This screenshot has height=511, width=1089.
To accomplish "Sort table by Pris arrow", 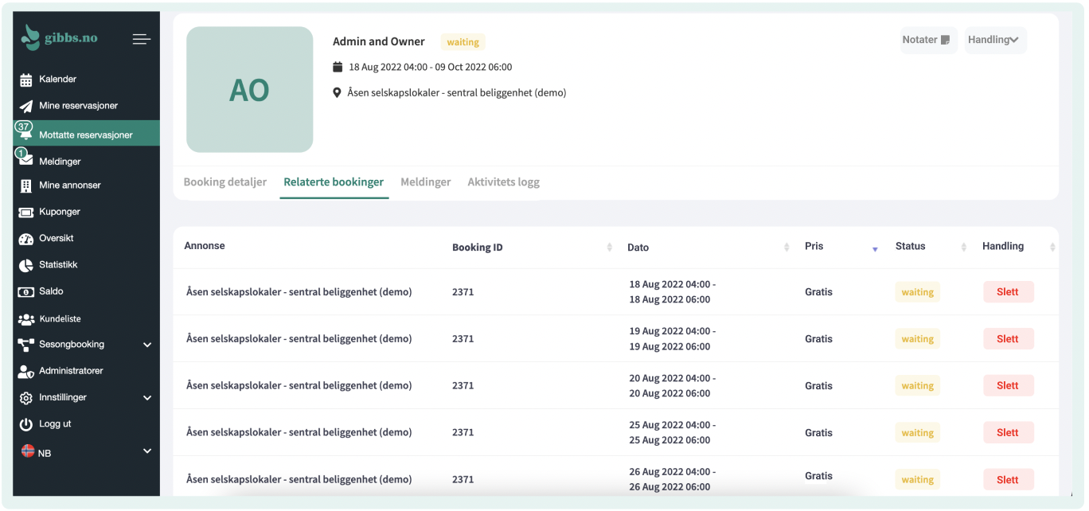I will click(875, 249).
